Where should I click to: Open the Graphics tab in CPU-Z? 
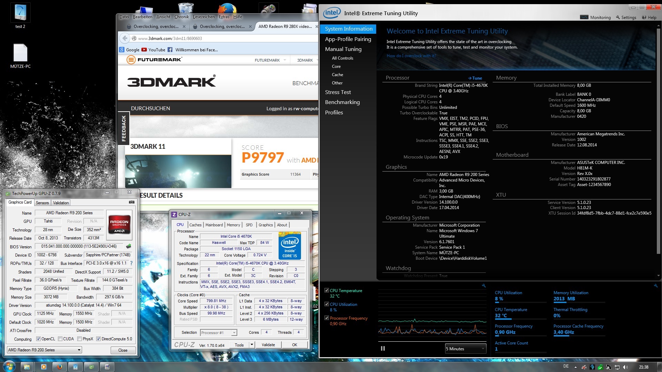click(x=266, y=225)
